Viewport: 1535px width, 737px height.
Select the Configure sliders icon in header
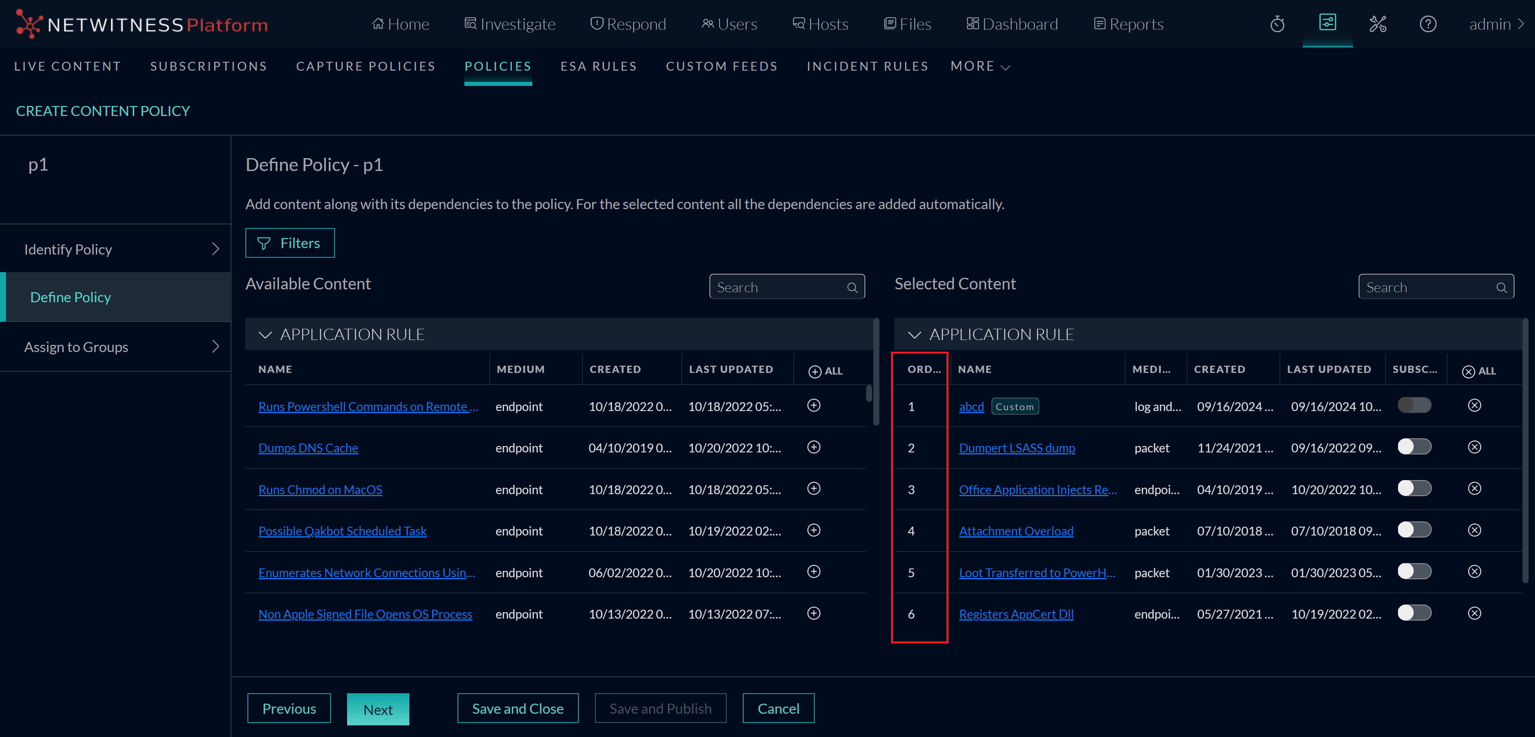tap(1328, 24)
